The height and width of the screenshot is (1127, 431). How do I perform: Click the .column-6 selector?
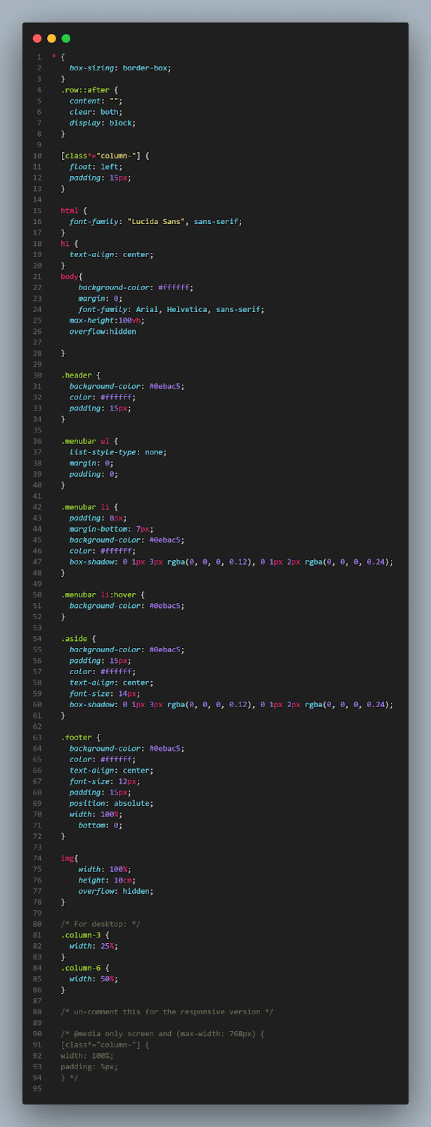tap(80, 968)
